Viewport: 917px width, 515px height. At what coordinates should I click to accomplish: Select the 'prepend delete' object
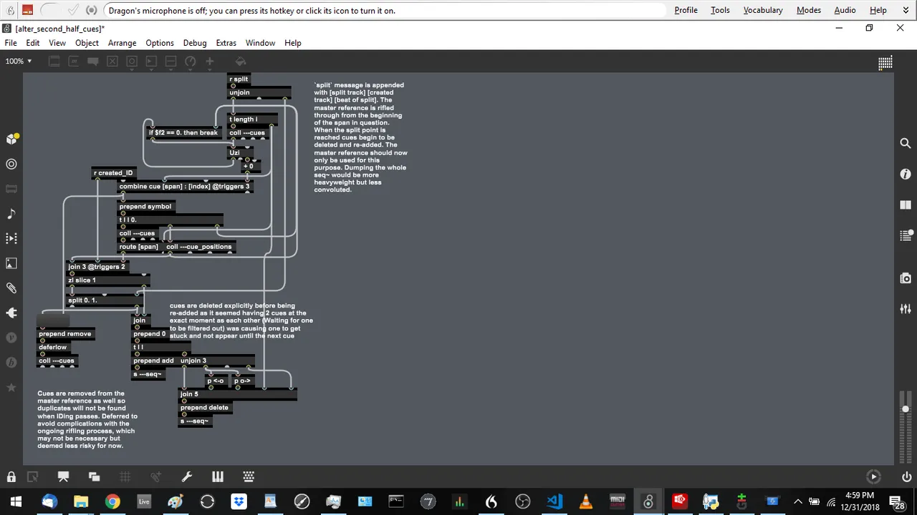[204, 408]
